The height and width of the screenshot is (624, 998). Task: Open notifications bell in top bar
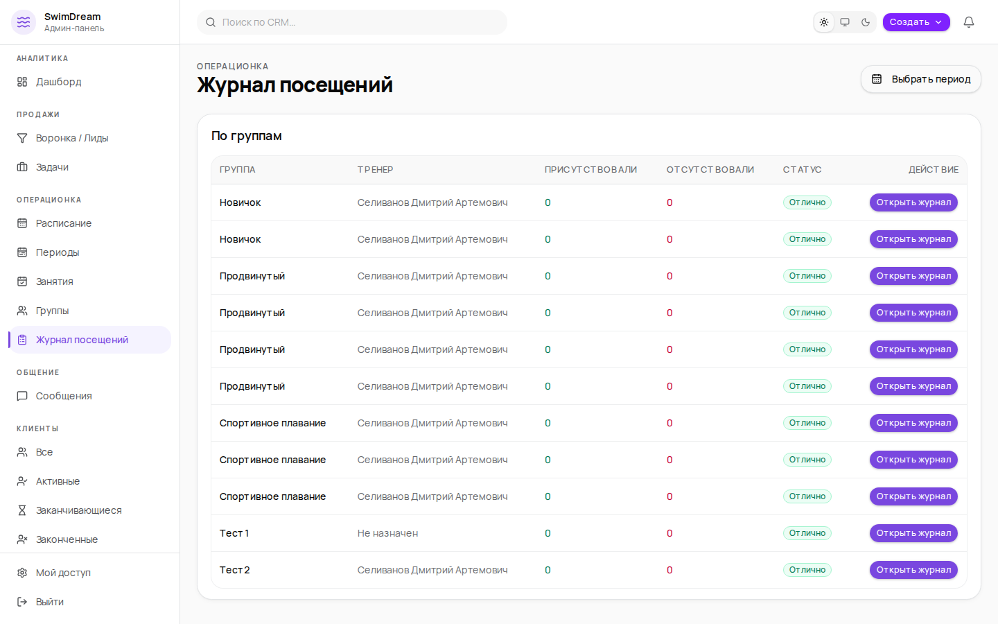969,22
